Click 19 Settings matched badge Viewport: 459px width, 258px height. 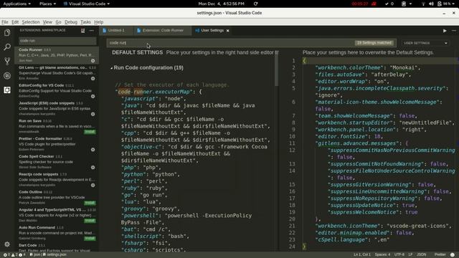tap(374, 43)
